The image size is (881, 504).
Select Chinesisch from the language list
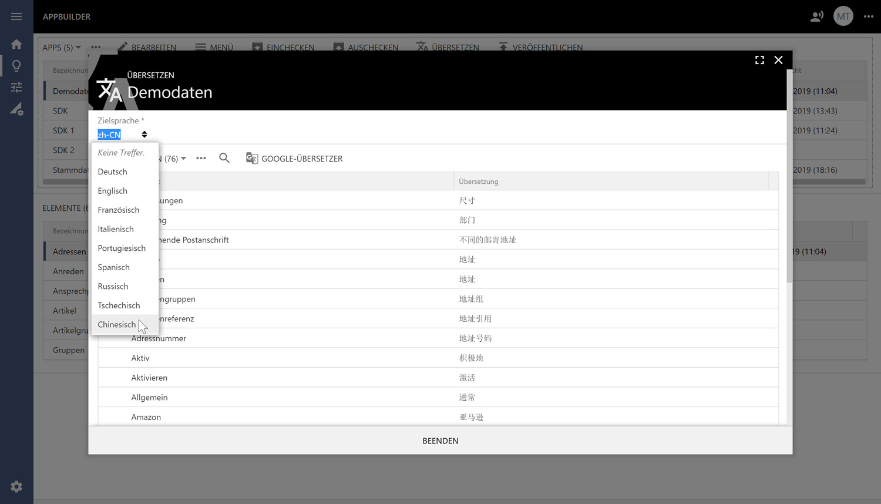coord(117,325)
